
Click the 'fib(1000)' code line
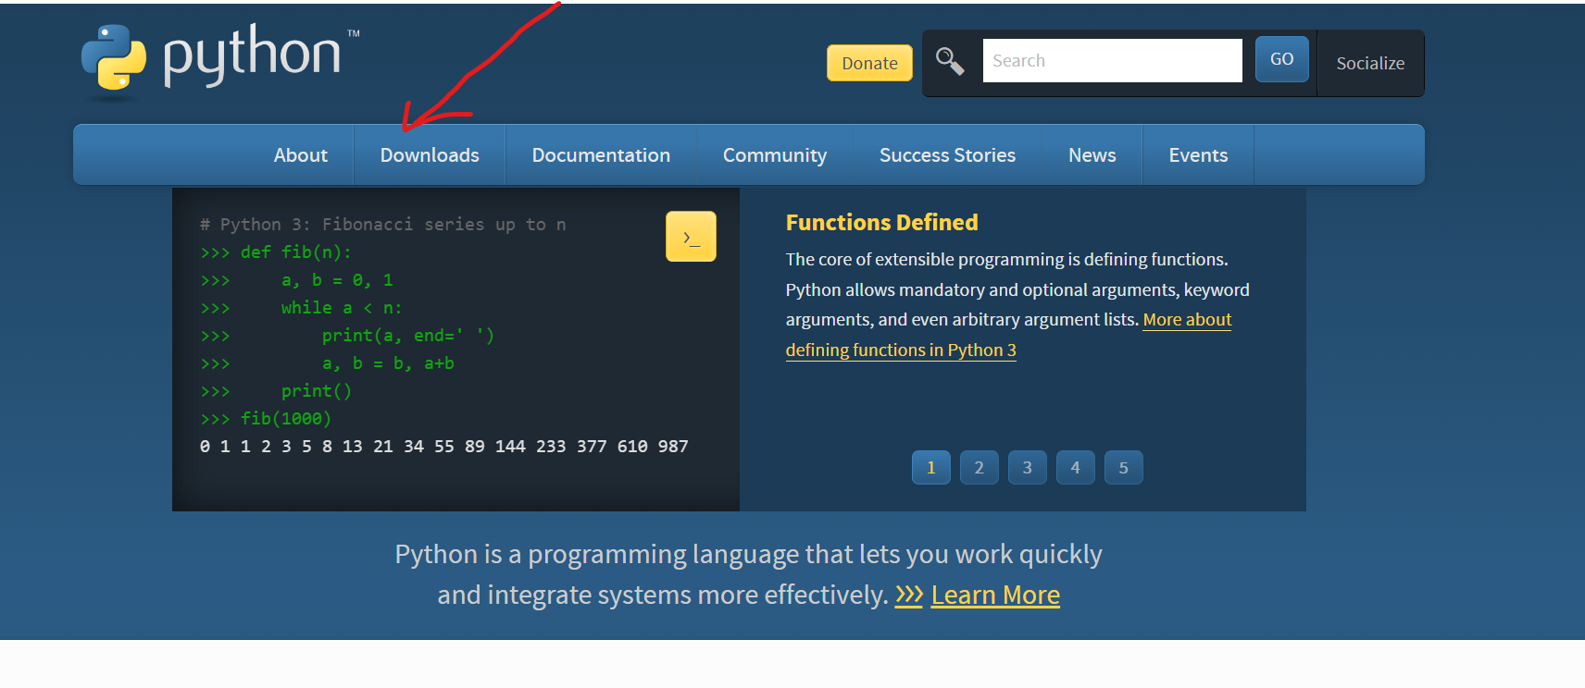click(266, 419)
